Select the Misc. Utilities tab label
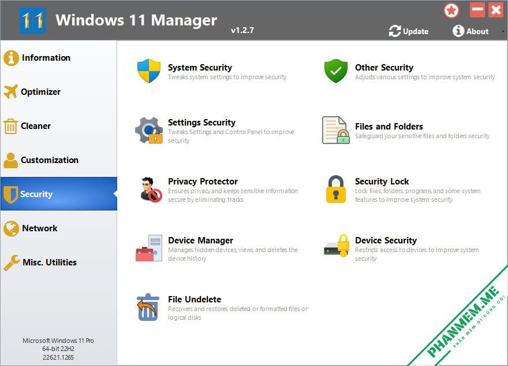The width and height of the screenshot is (508, 366). [50, 263]
